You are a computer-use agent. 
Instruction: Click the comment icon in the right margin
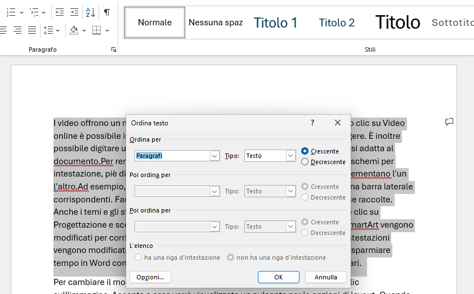pos(449,121)
